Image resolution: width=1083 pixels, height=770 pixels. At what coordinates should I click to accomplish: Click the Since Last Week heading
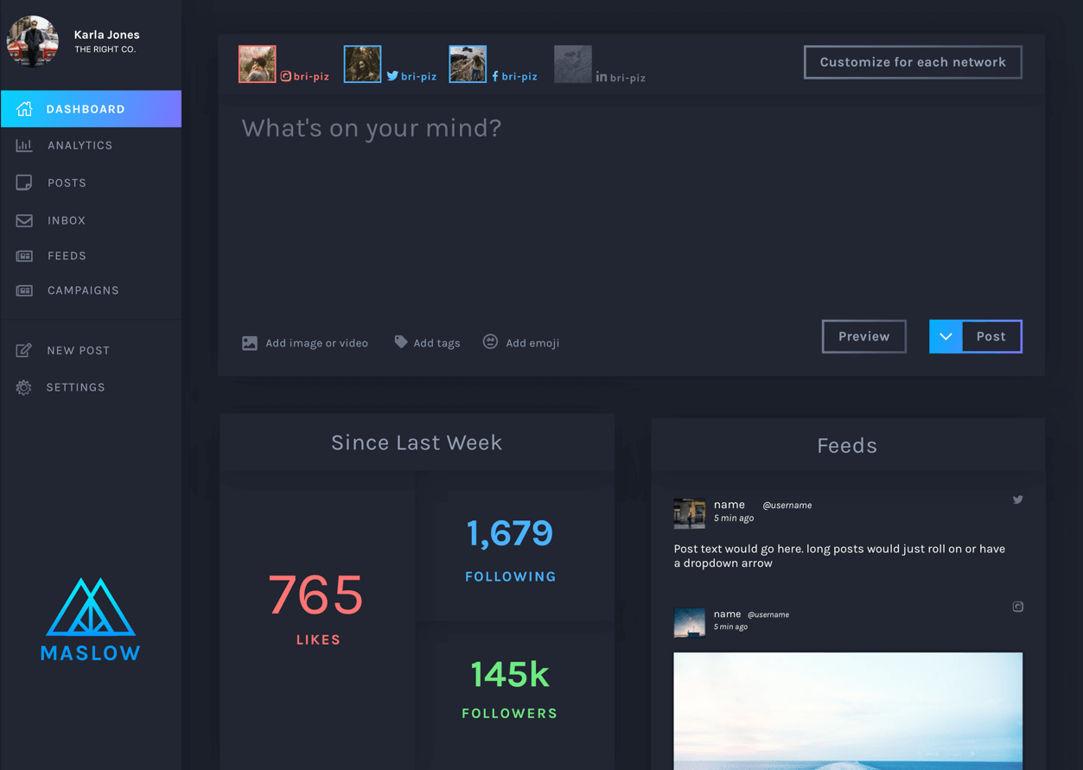[x=417, y=442]
